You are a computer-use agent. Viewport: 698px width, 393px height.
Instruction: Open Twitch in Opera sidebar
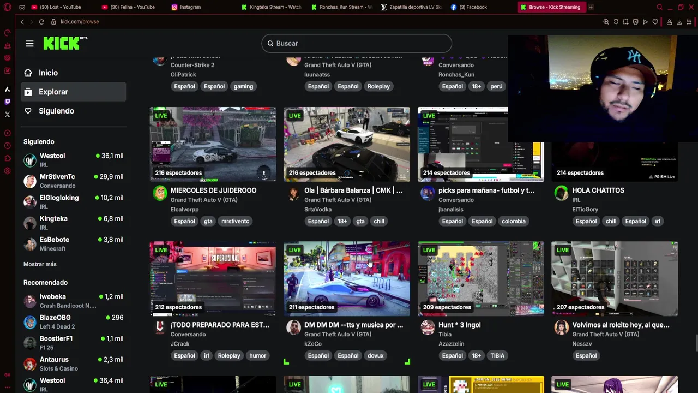pyautogui.click(x=7, y=102)
